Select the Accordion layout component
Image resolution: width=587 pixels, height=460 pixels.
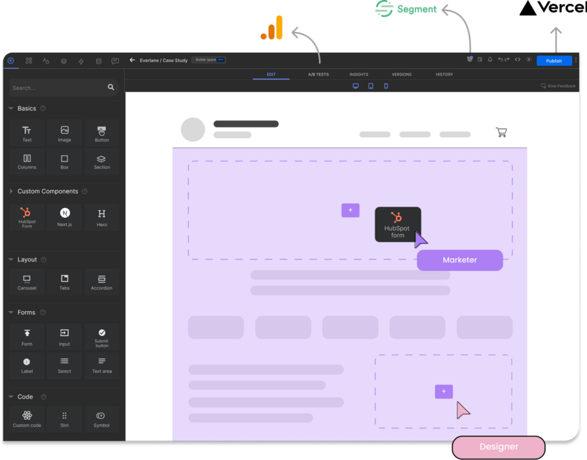click(x=102, y=283)
